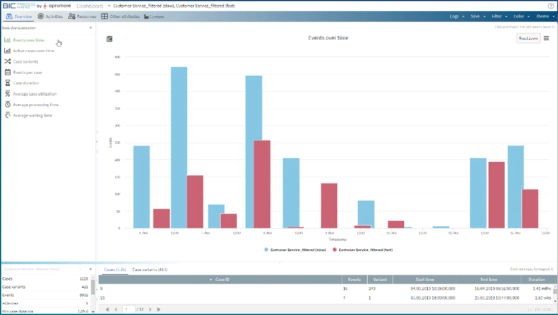Screen dimensions: 558x315
Task: Go to the next page of cases
Action: [x=150, y=309]
